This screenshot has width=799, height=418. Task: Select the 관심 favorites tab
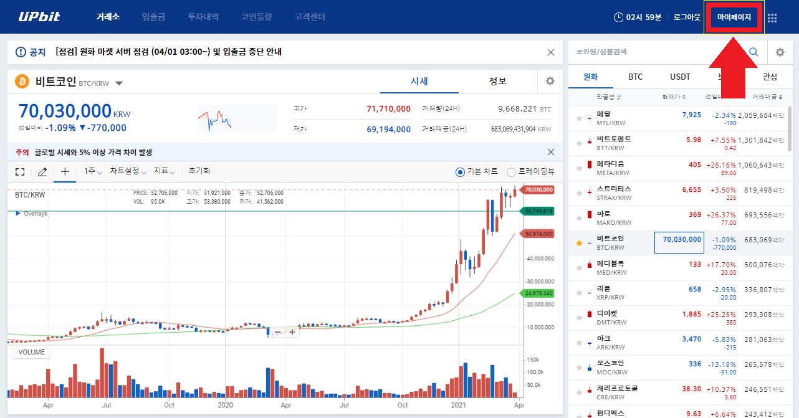coord(770,77)
